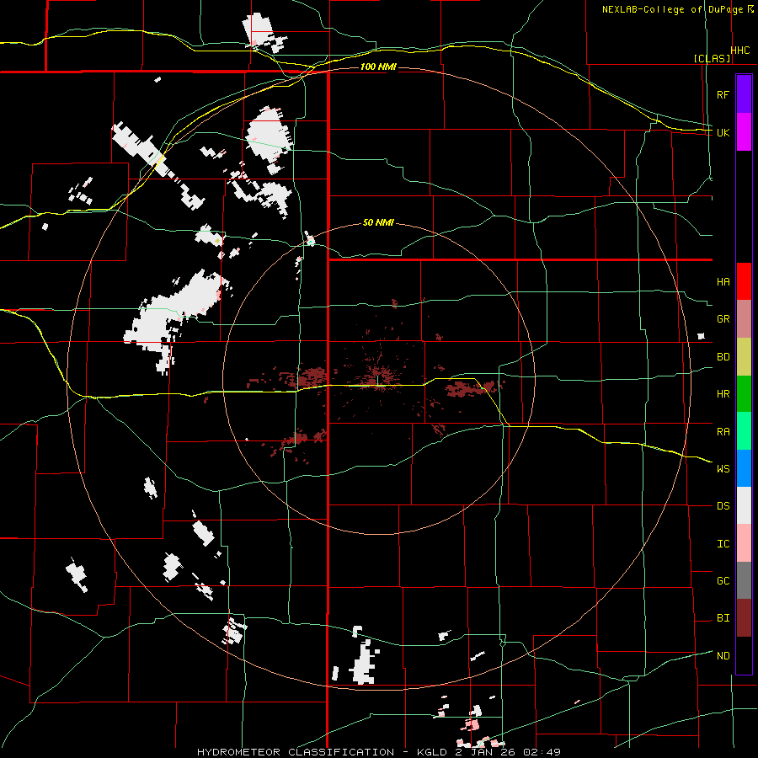Click the '50 NMI' range ring label
The height and width of the screenshot is (758, 758).
pos(378,223)
